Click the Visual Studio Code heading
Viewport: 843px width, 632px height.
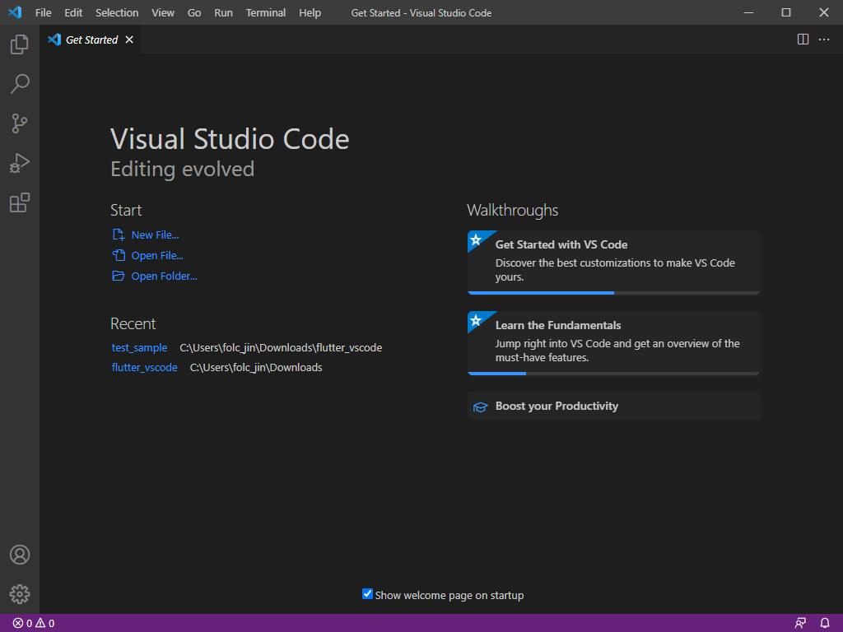(230, 139)
